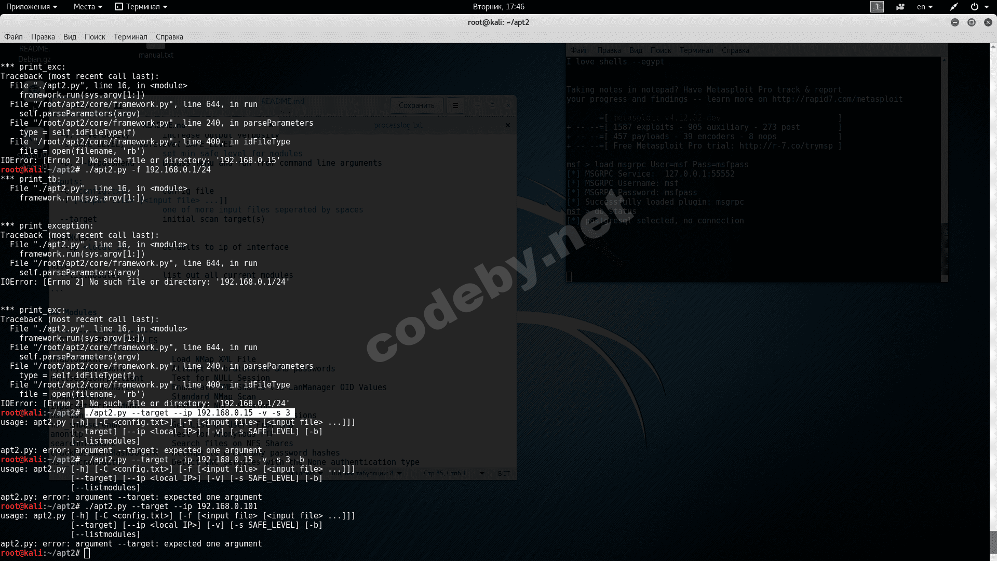The image size is (997, 561).
Task: Select workspace indicator number 1
Action: point(877,7)
